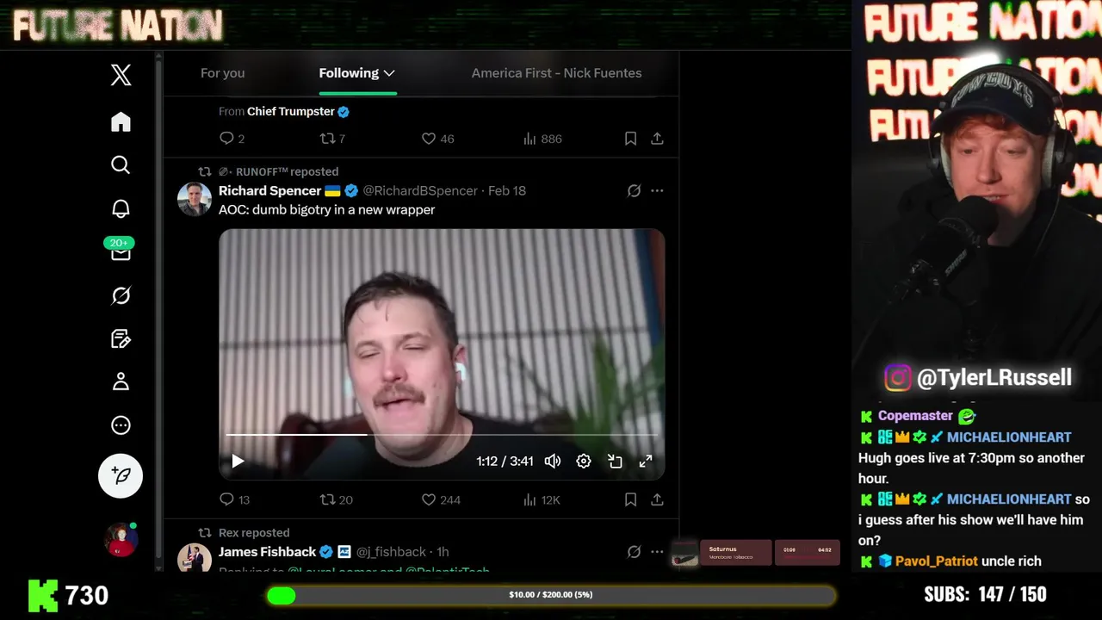Viewport: 1102px width, 620px height.
Task: Click the Kick logo viewer count
Action: click(x=68, y=595)
